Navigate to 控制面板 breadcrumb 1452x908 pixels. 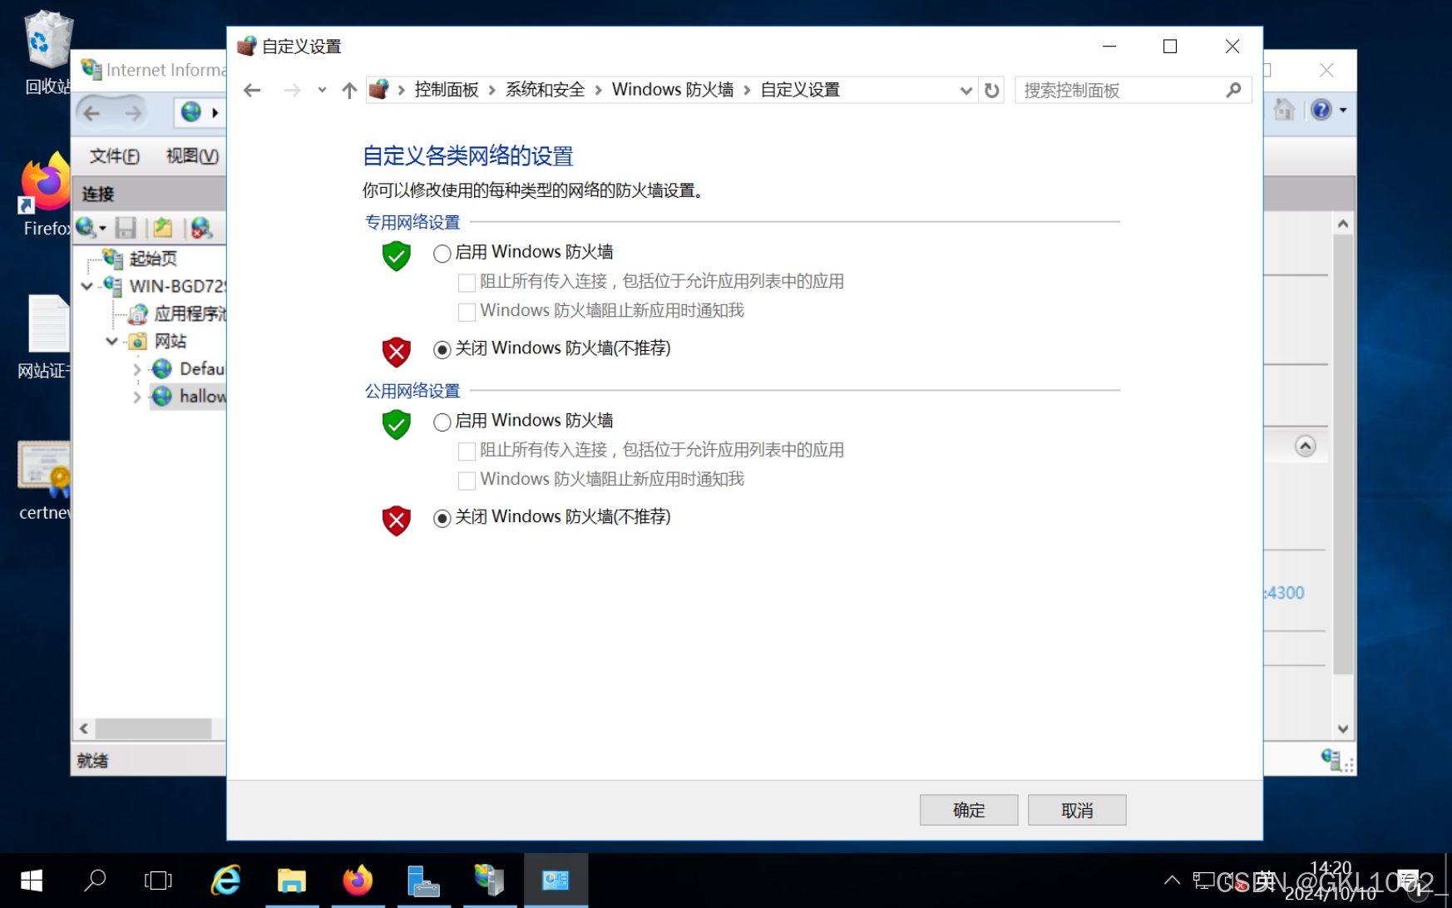[447, 90]
